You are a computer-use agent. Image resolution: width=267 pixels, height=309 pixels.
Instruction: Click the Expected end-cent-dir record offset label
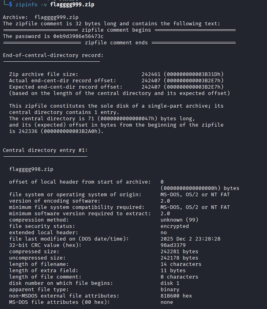tap(65, 87)
